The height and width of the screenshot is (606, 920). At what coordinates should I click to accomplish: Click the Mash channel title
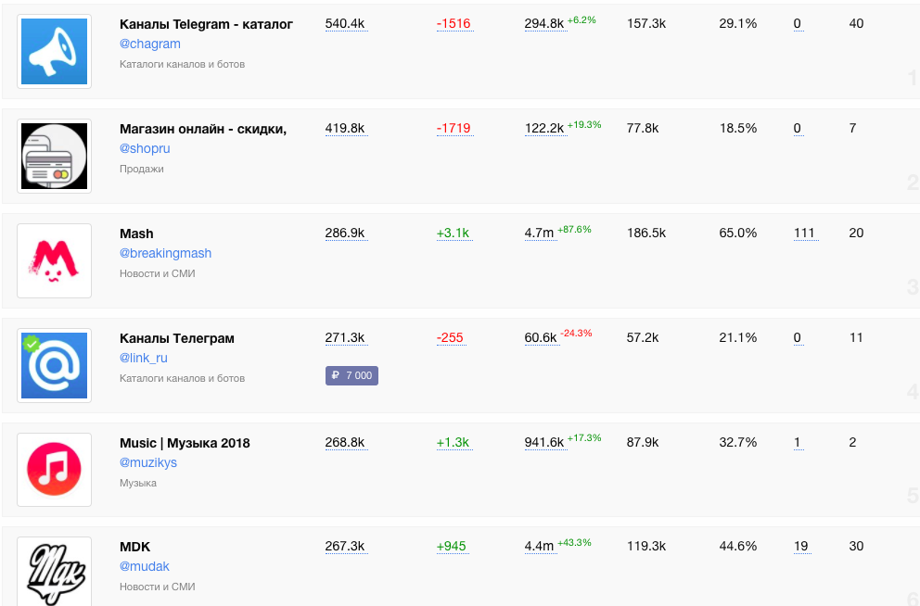coord(136,234)
